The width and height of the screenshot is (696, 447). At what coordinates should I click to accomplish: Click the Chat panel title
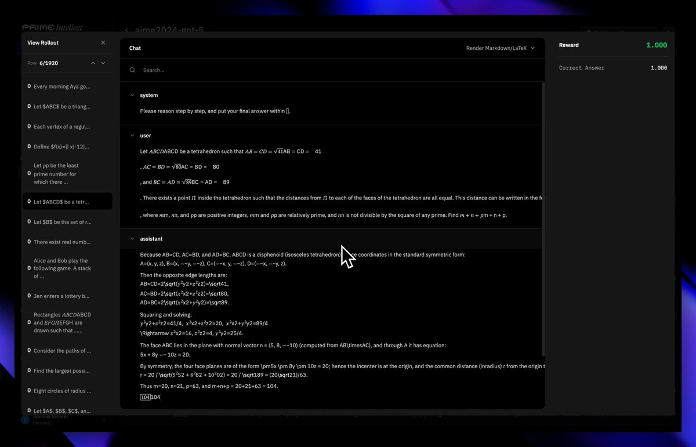(x=135, y=48)
